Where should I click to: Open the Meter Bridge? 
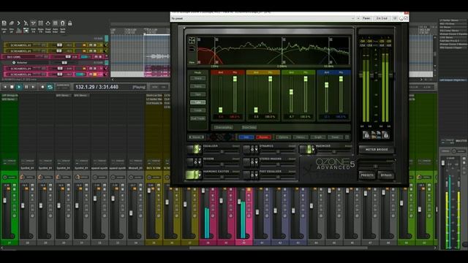tap(377, 149)
